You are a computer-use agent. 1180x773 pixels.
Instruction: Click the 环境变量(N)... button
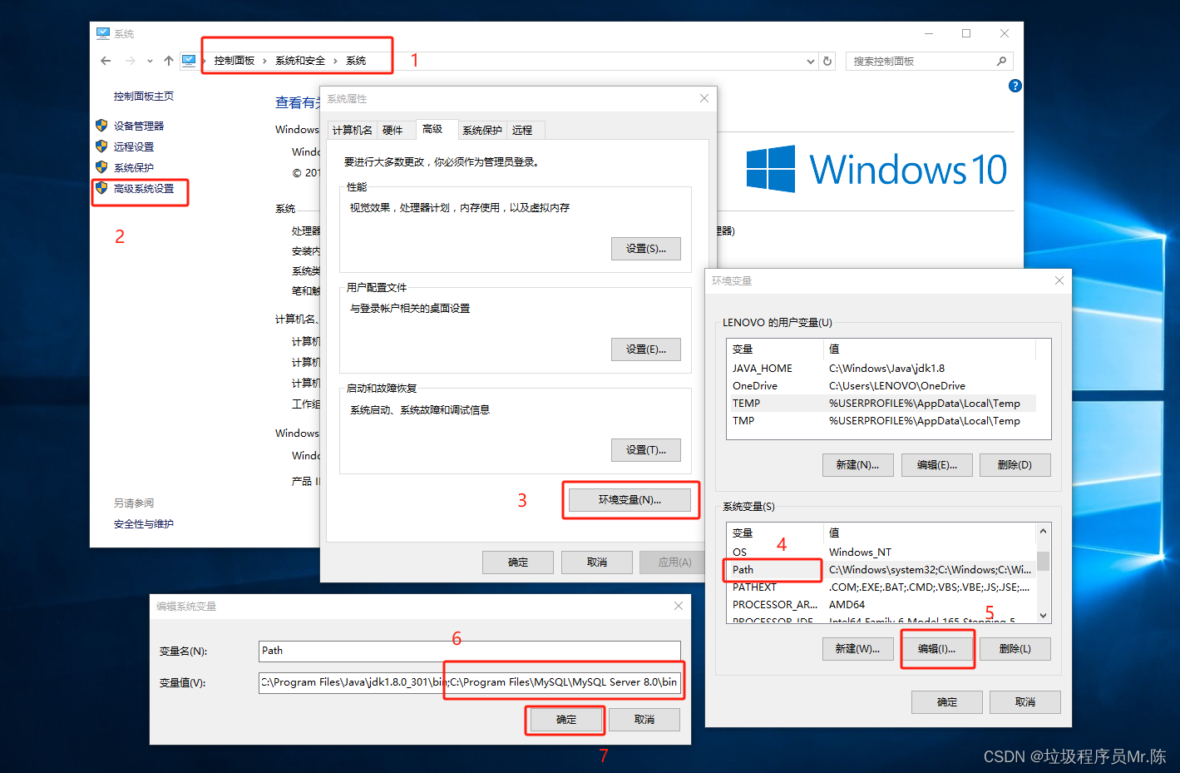tap(629, 500)
